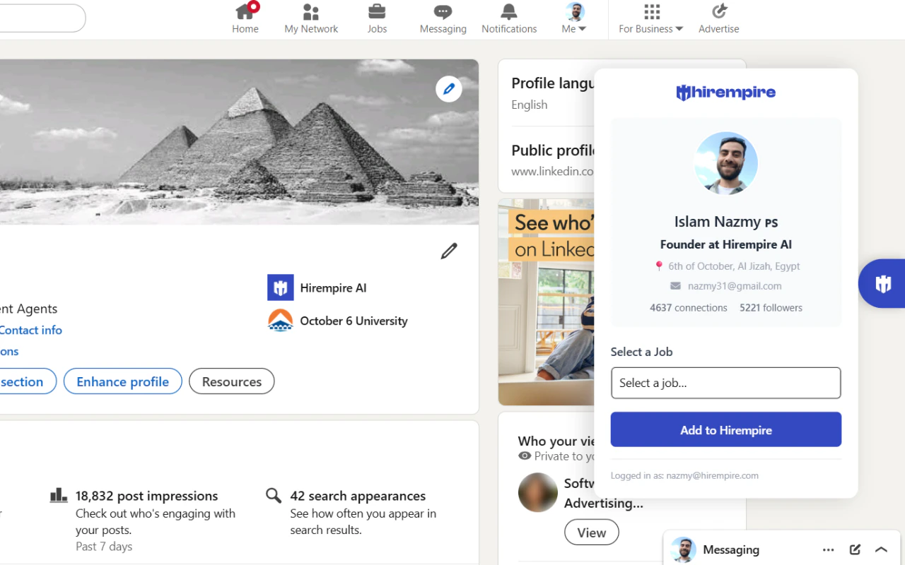The image size is (905, 565).
Task: Open October 6 University logo
Action: click(280, 321)
